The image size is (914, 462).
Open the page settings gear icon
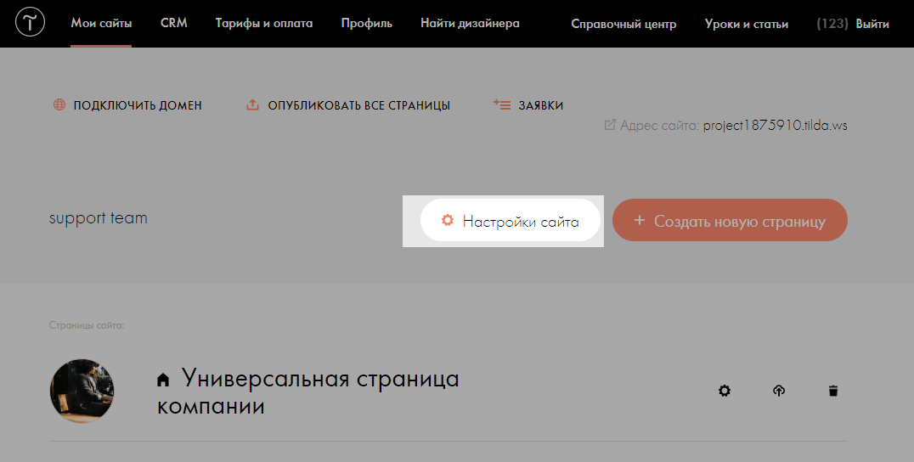coord(724,391)
